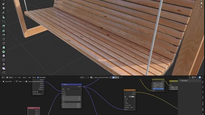Select the Smooth vertices tool
Viewport: 205px width, 115px height.
4,56
